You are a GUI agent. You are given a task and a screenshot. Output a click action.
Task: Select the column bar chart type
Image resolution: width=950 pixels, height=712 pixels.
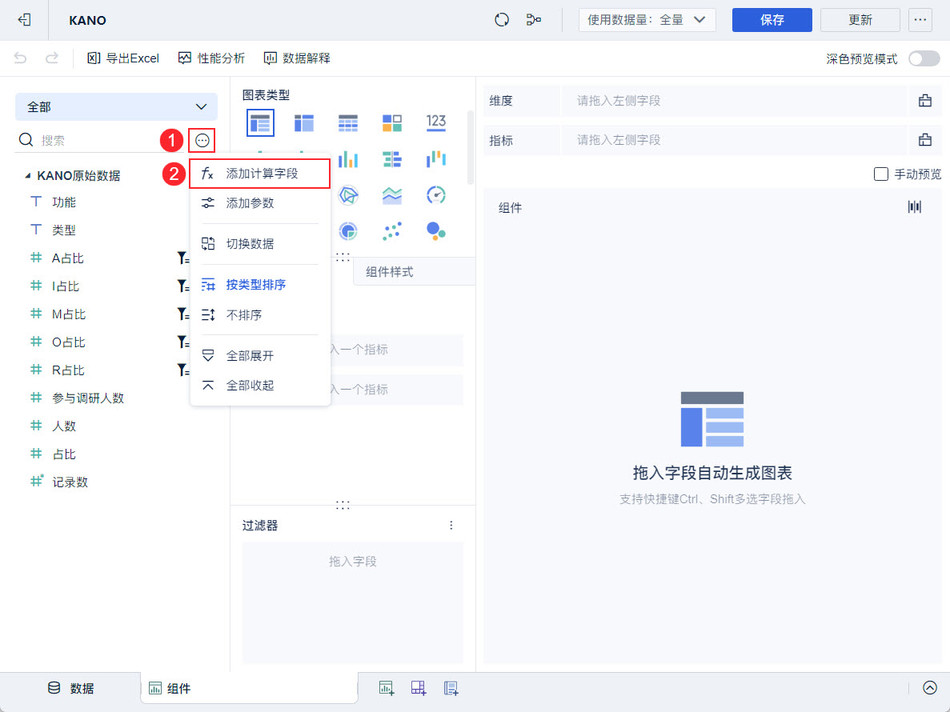click(x=348, y=159)
